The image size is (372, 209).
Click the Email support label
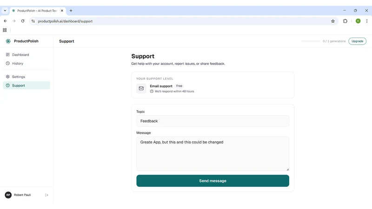(161, 86)
